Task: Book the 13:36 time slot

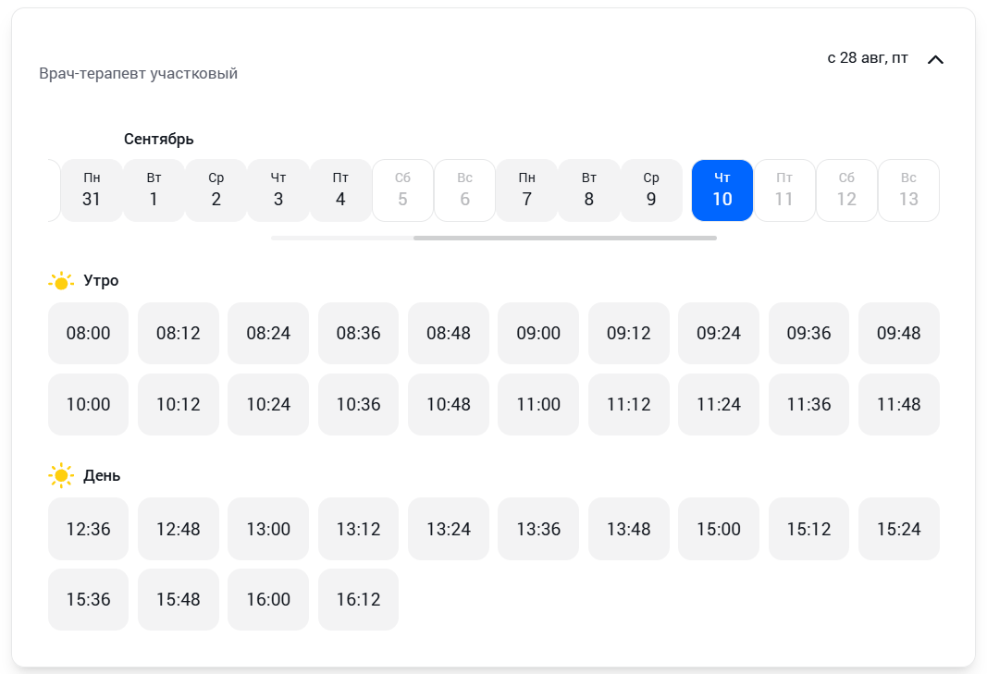Action: point(538,529)
